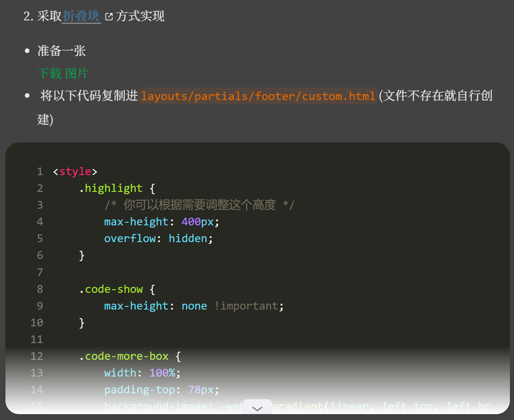Click the external link icon beside 折叠块
The image size is (514, 420).
click(x=109, y=17)
